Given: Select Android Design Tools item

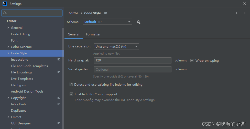Looking at the screenshot, I should pyautogui.click(x=27, y=91).
